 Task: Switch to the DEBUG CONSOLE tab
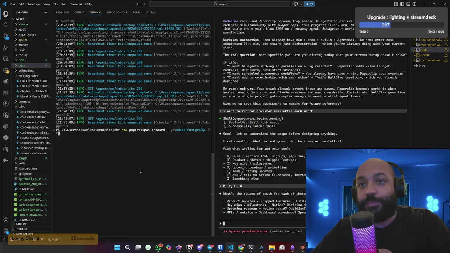point(117,12)
